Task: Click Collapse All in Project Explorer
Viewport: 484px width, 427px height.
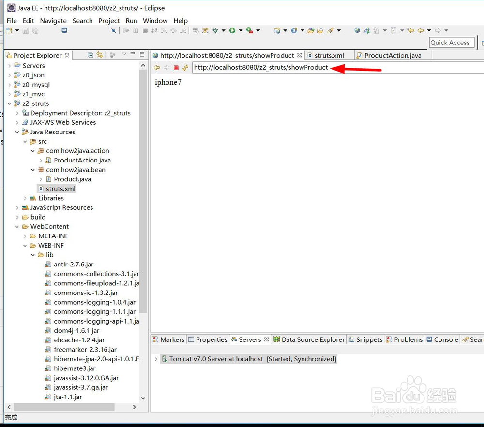Action: tap(91, 55)
